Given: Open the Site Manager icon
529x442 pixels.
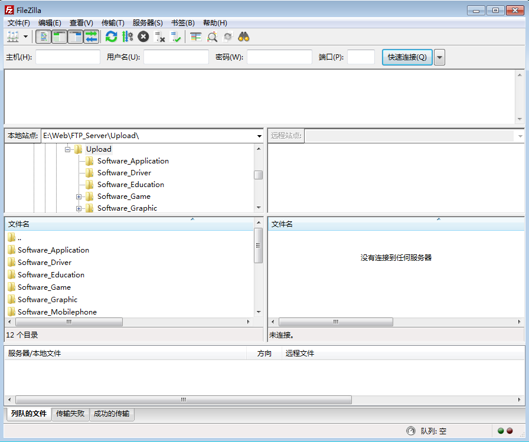Looking at the screenshot, I should 12,37.
